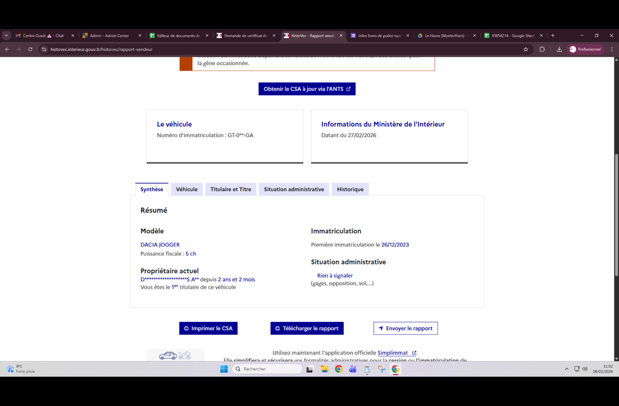Click Obtenir le CSA à jour via l'ANTS
This screenshot has height=406, width=619.
coord(307,89)
